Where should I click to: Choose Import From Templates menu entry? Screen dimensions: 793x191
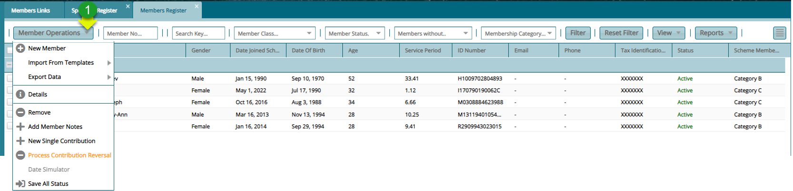[x=63, y=63]
